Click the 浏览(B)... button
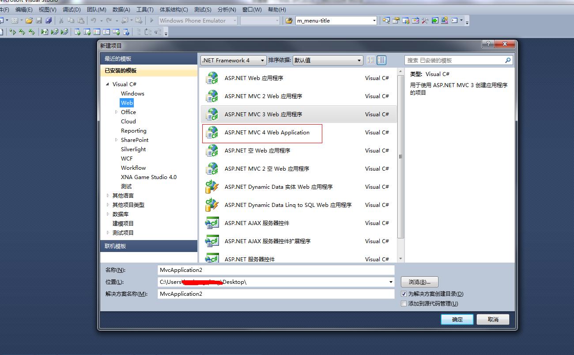 pyautogui.click(x=419, y=282)
